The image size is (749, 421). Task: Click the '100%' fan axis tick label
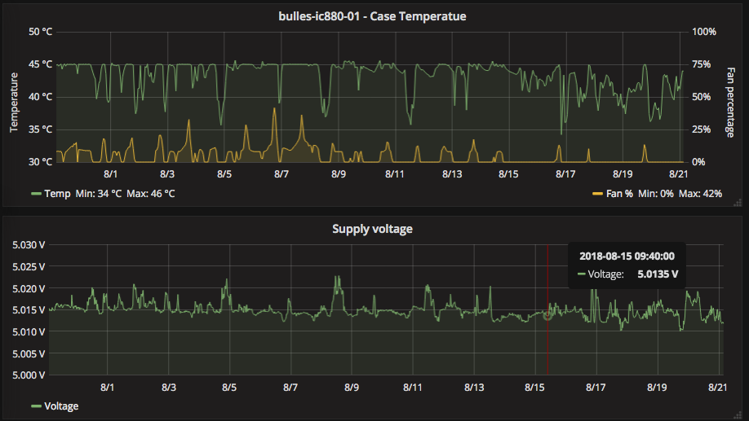(704, 32)
